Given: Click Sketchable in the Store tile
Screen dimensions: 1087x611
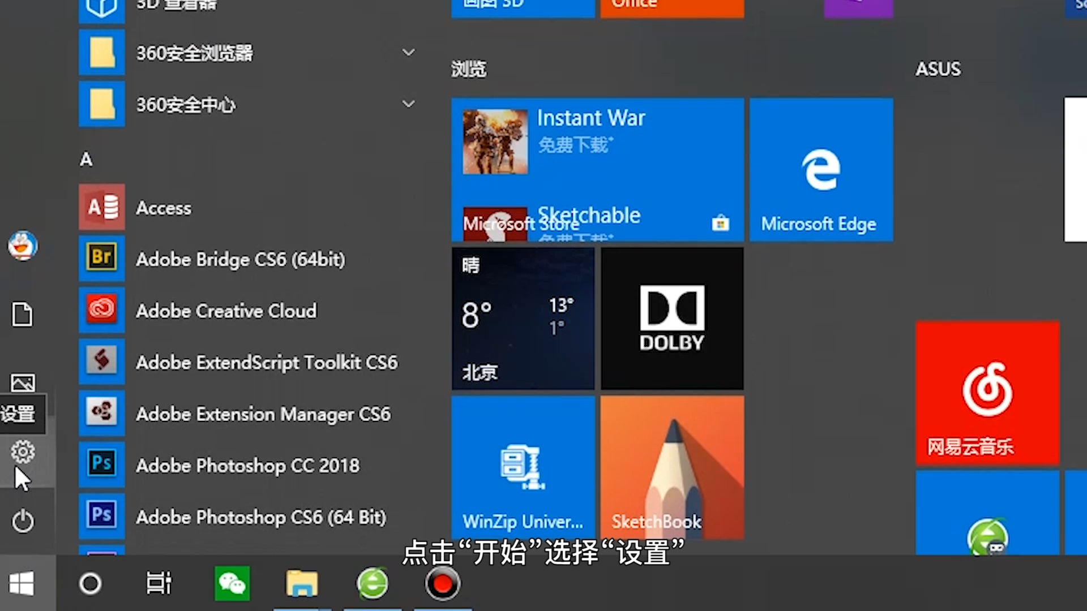Looking at the screenshot, I should point(589,215).
